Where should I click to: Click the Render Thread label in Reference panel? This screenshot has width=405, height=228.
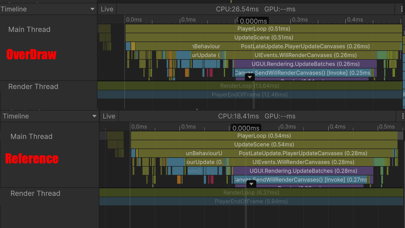point(35,194)
